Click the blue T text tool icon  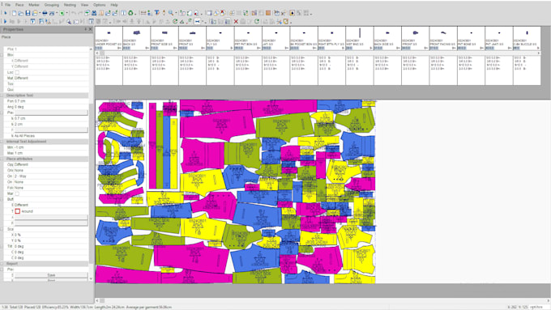click(157, 13)
